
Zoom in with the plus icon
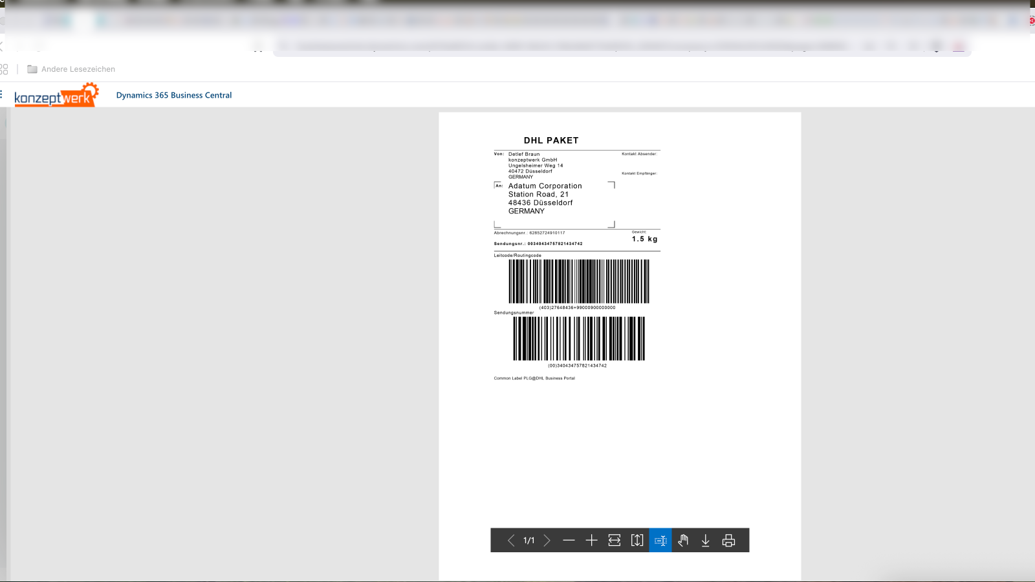pyautogui.click(x=591, y=541)
